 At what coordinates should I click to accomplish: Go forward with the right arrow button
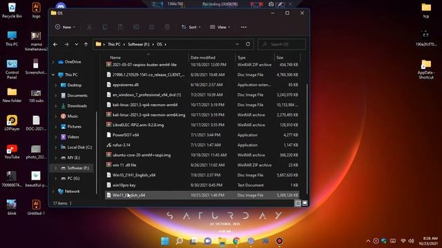[66, 44]
